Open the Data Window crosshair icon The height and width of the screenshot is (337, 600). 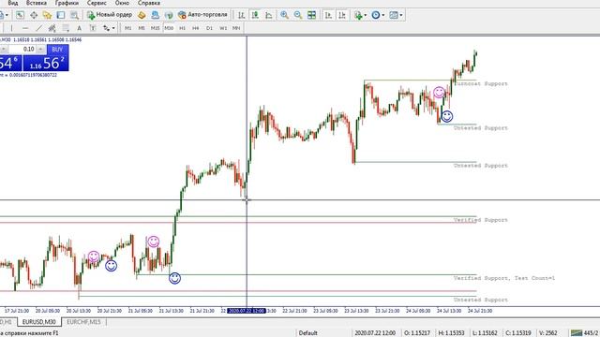[x=34, y=15]
